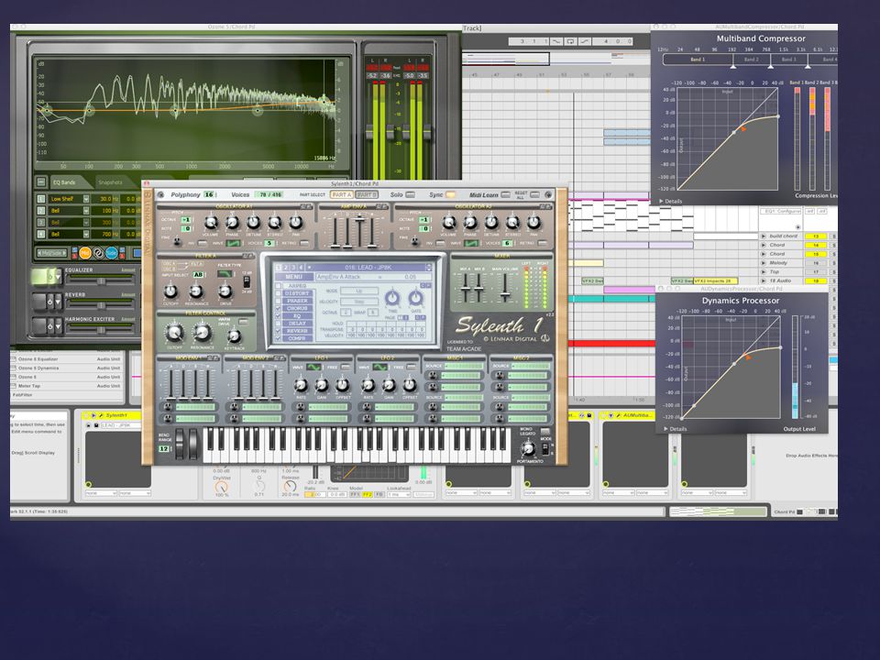This screenshot has height=660, width=880.
Task: Select the DISTORT effect tab
Action: tap(297, 293)
